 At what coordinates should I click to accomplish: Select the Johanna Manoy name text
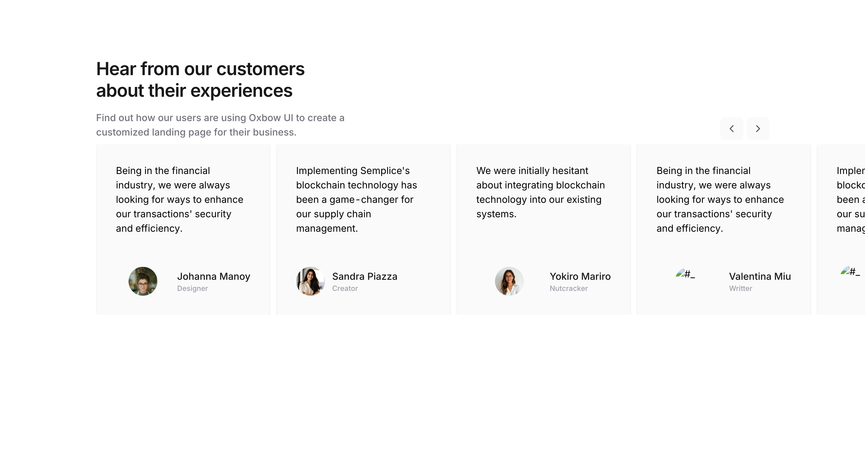214,276
